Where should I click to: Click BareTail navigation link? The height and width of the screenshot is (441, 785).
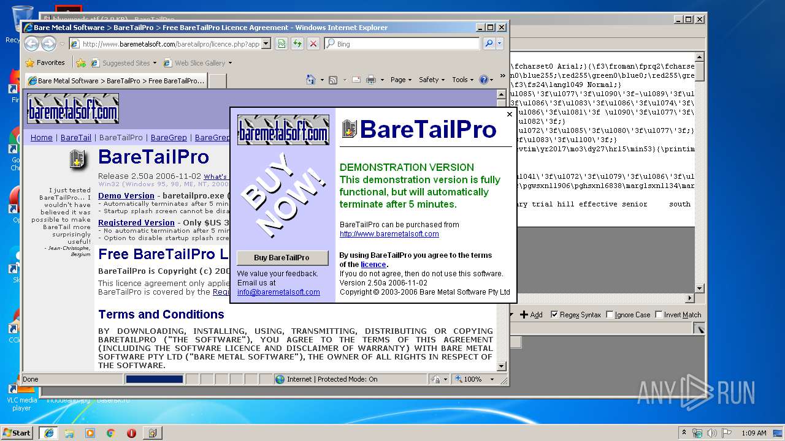coord(76,138)
